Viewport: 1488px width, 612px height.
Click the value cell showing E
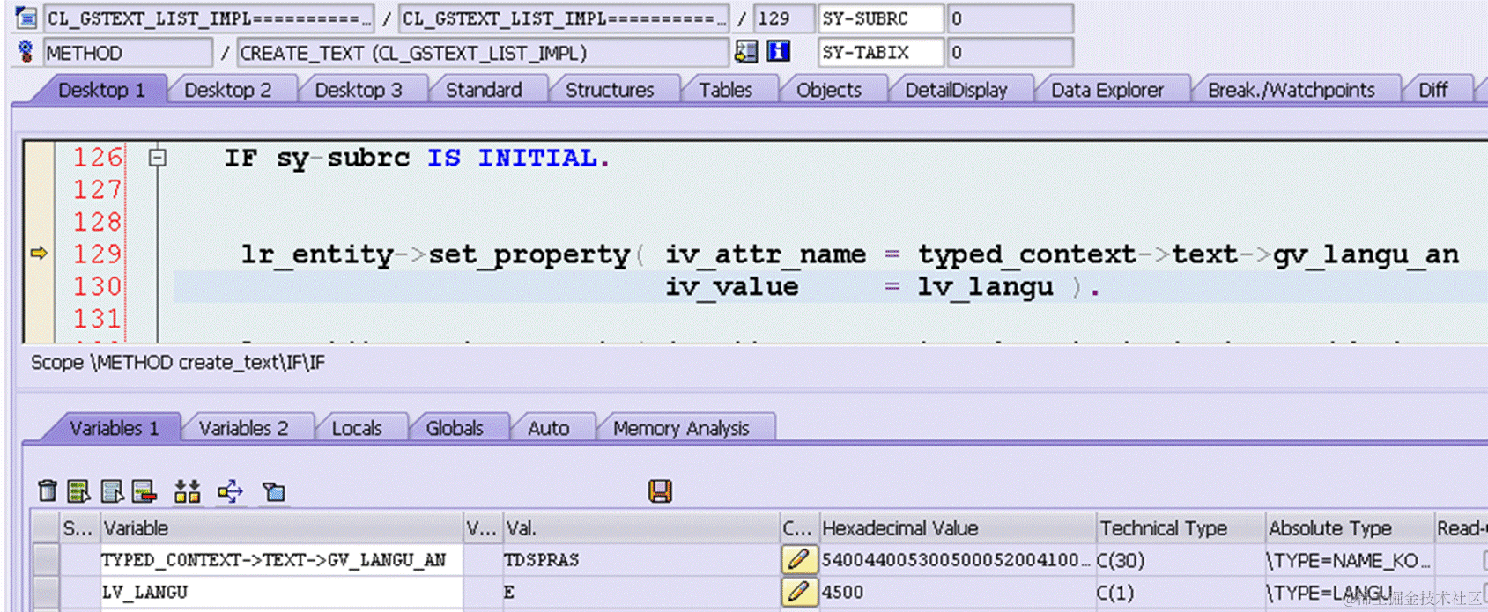(x=640, y=592)
